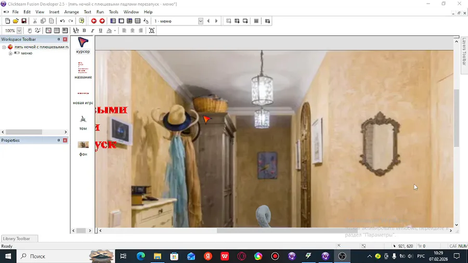This screenshot has height=263, width=468.
Task: Toggle snap to grid icon
Action: coord(65,31)
